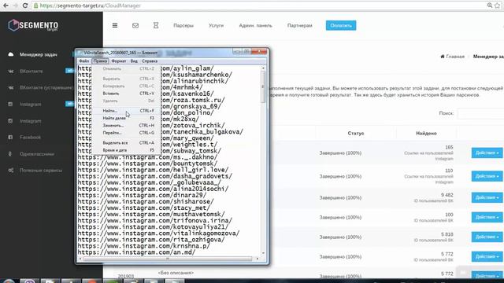Screen dimensions: 504x283
Task: Open Действия dropdown for 100 results row
Action: 487,217
